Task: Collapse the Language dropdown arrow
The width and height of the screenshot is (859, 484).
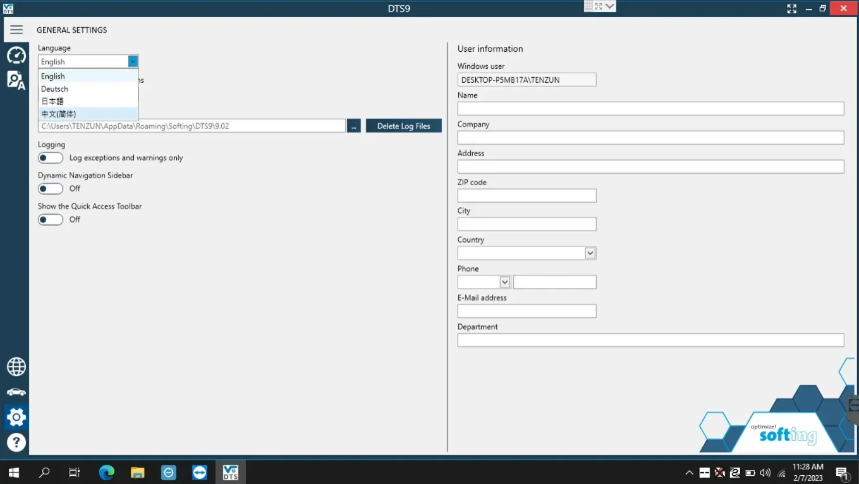Action: 133,61
